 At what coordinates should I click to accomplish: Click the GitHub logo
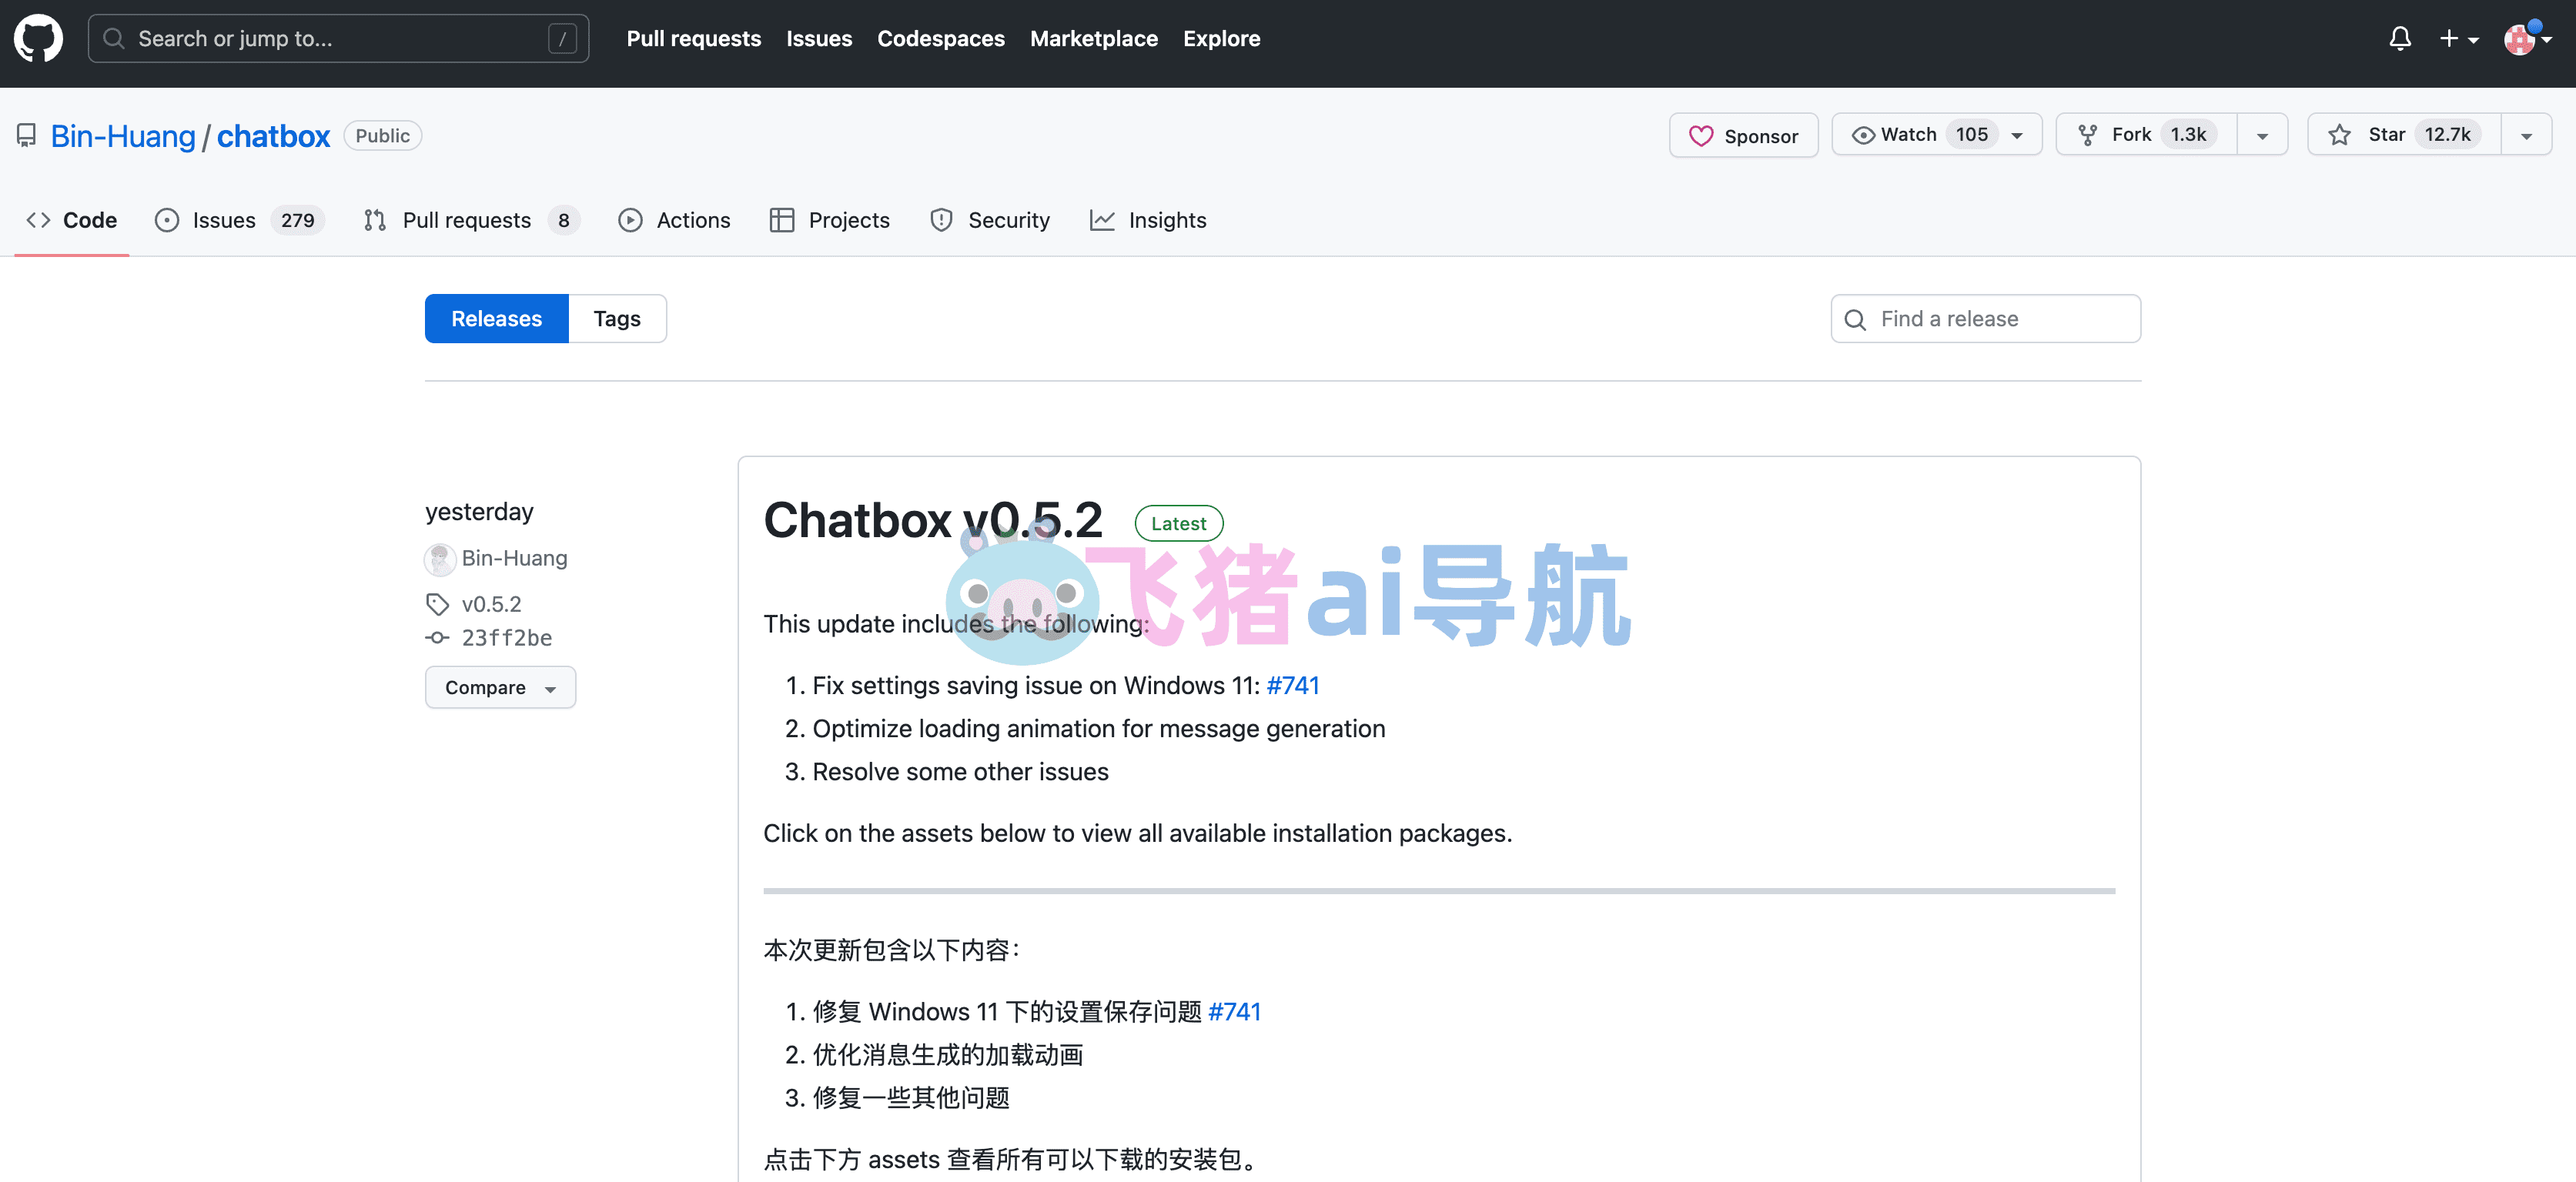click(38, 38)
